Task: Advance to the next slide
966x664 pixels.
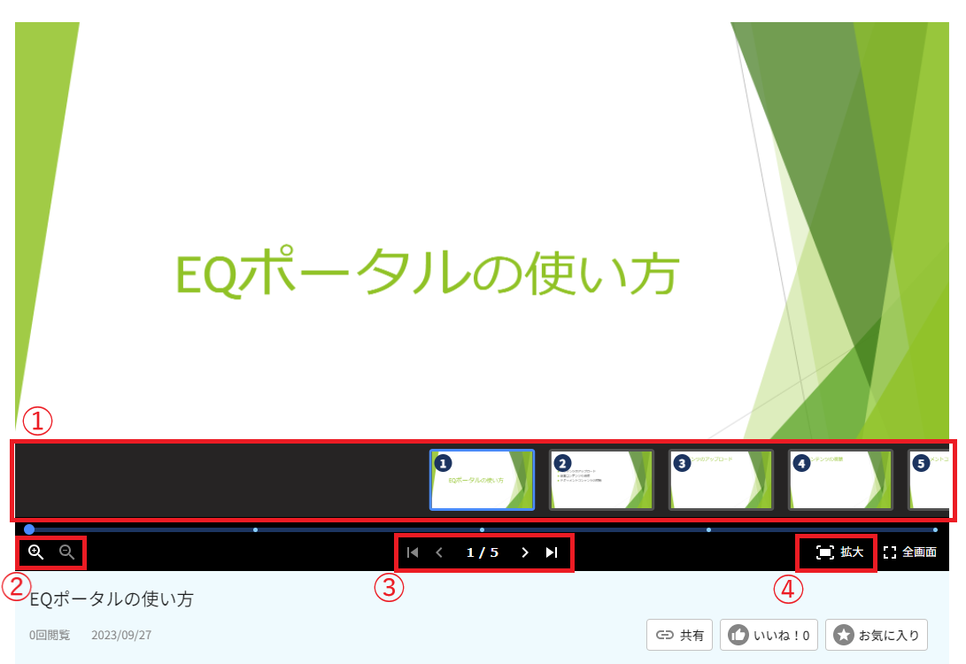Action: tap(525, 552)
